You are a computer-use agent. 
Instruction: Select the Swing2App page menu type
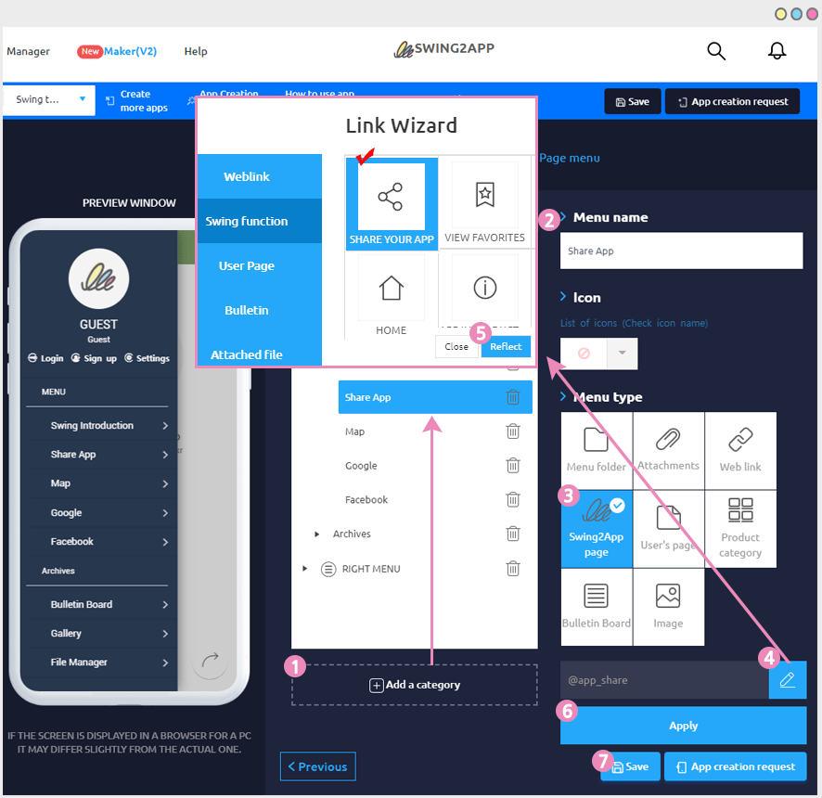597,528
